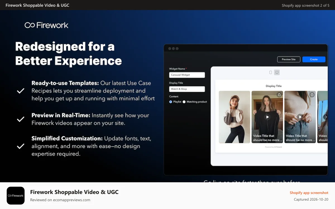Click orange Shopify app screenshot label
Screen dimensions: 335x209
(x=309, y=193)
